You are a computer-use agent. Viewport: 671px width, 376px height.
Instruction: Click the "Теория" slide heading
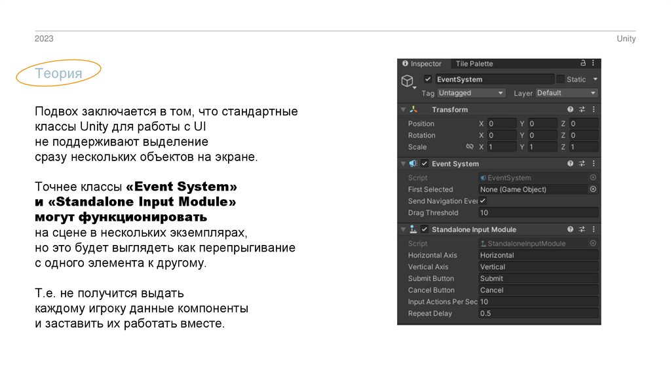tap(58, 73)
